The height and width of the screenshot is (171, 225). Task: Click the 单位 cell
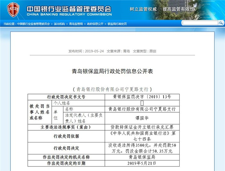57,115
